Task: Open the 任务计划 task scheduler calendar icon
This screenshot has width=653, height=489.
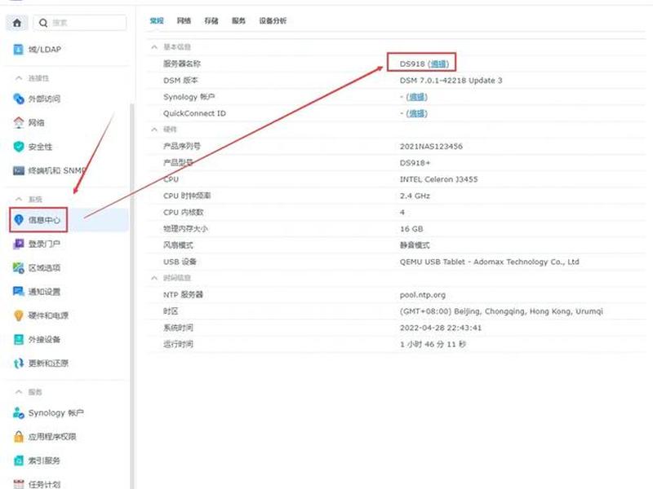Action: 18,484
